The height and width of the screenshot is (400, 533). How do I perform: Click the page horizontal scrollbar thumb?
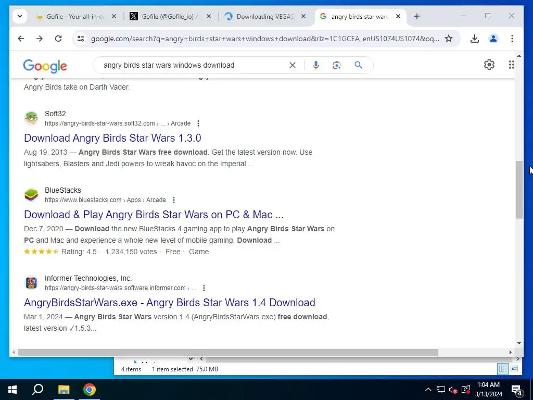pyautogui.click(x=228, y=353)
